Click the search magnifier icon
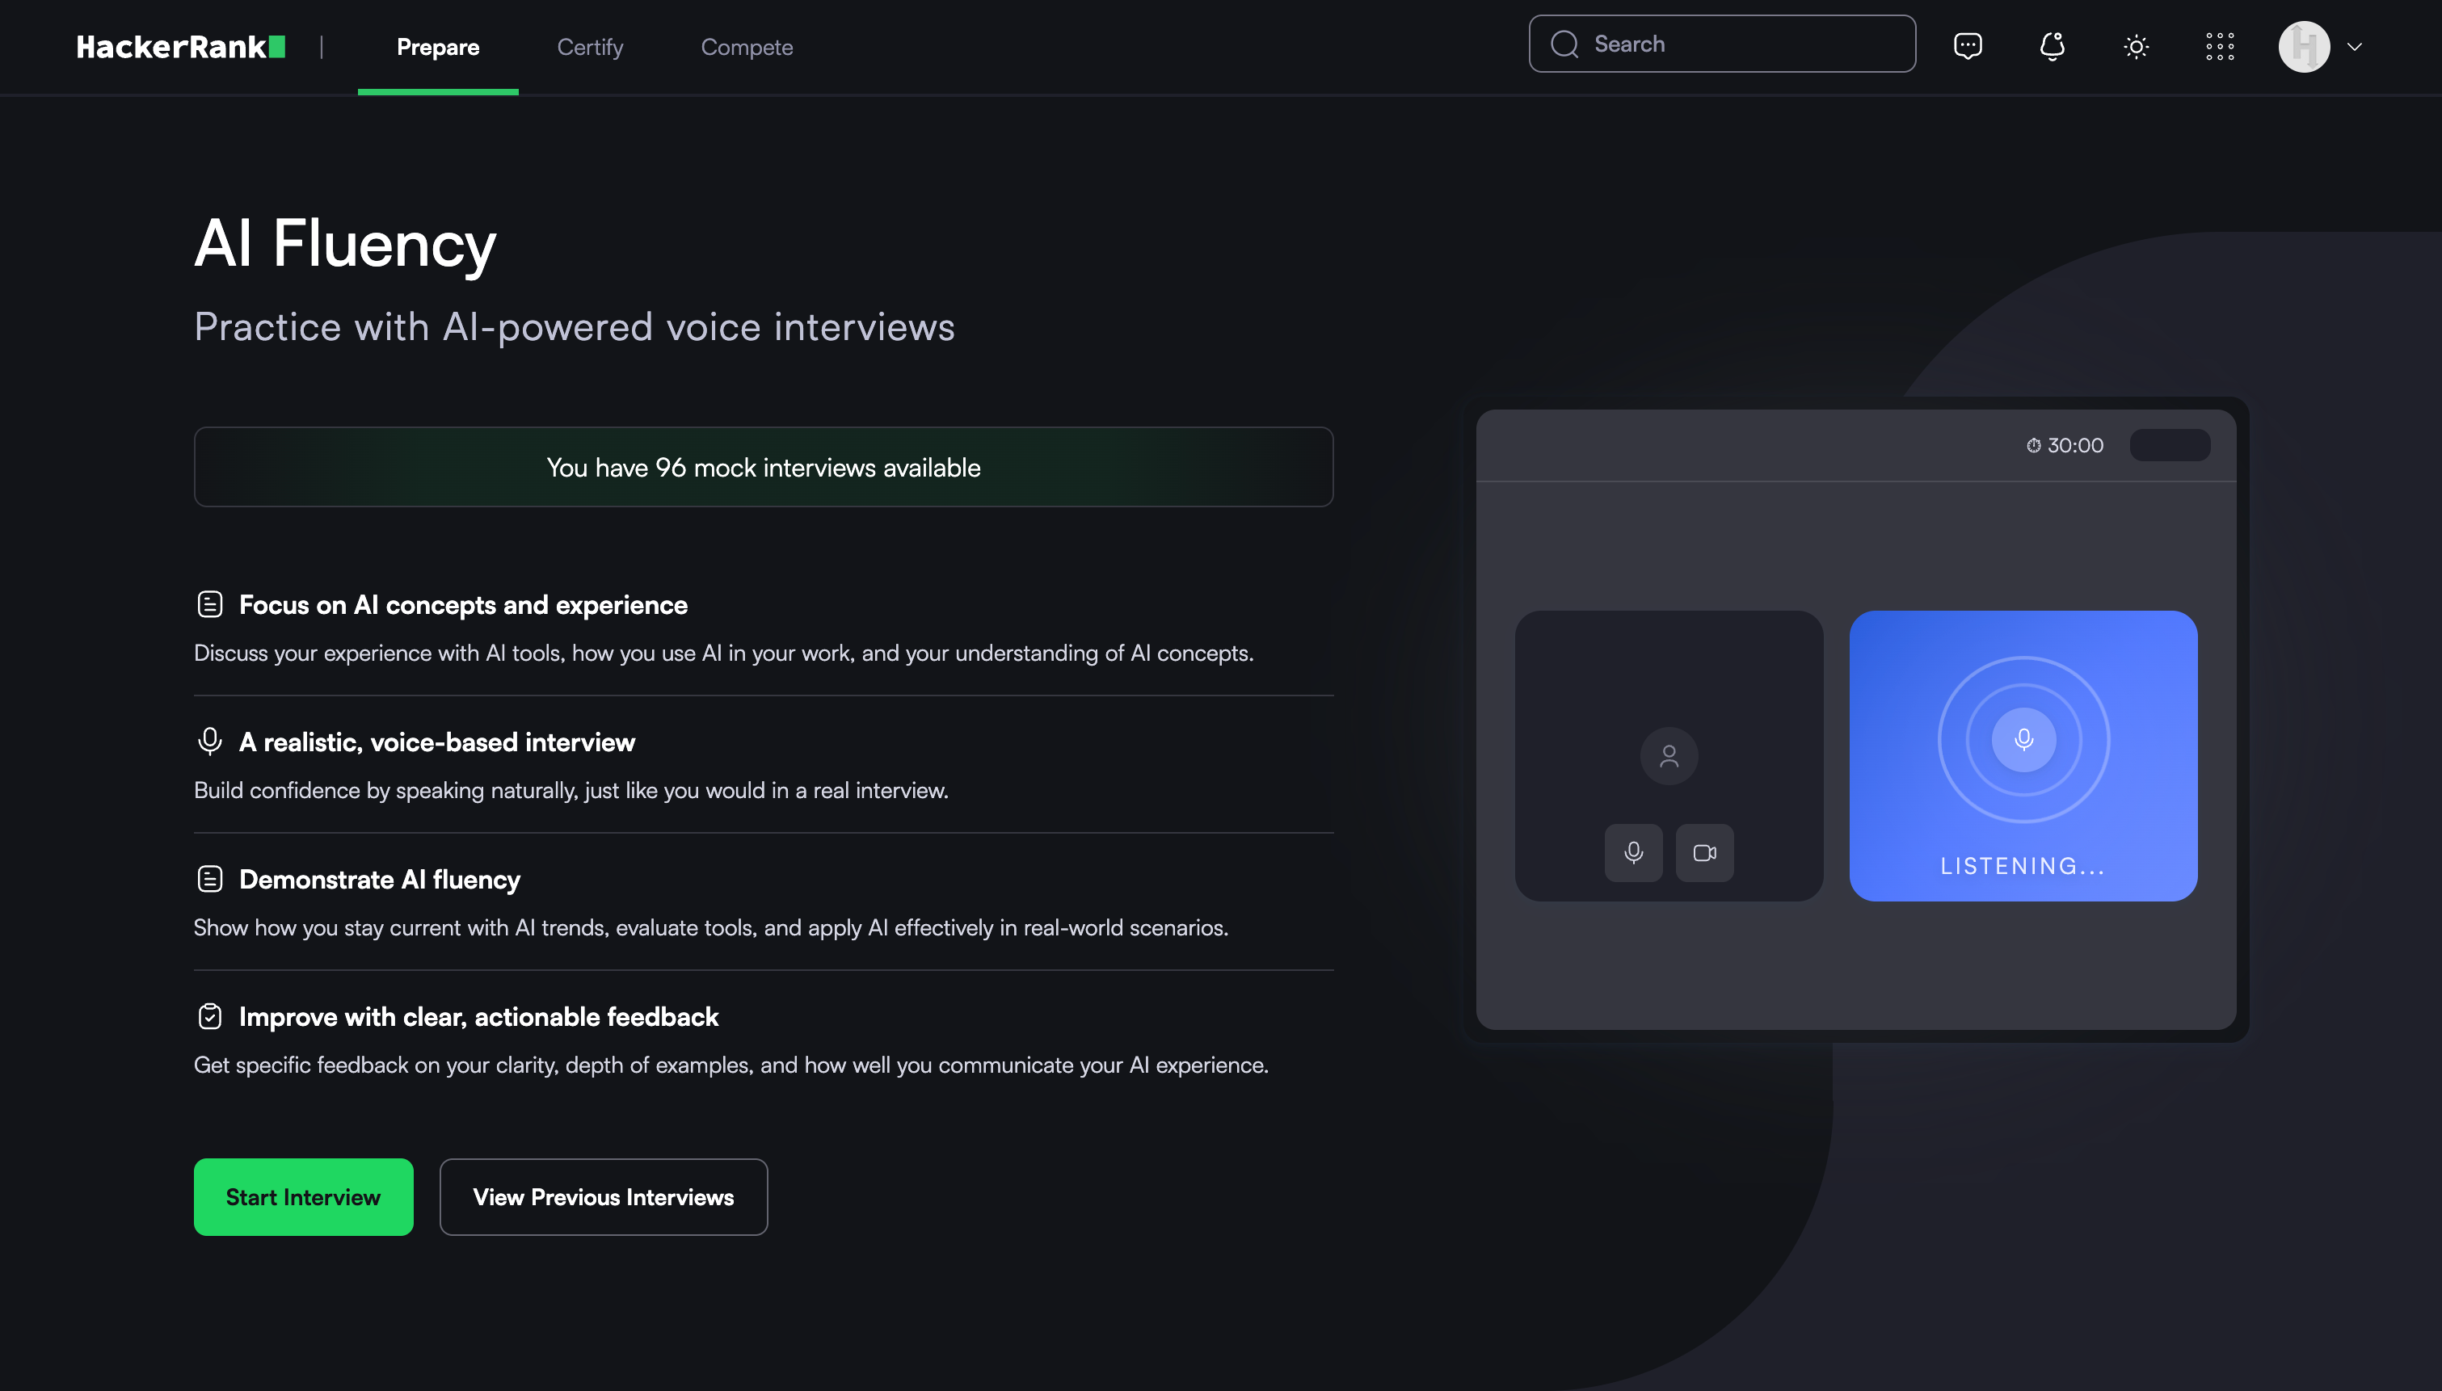2442x1391 pixels. pyautogui.click(x=1564, y=44)
